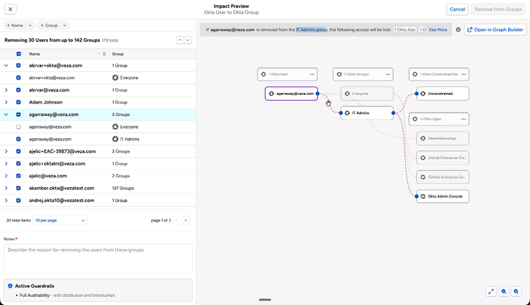Screen dimensions: 530x305
Task: Zoom out of the graph
Action: pos(504,292)
